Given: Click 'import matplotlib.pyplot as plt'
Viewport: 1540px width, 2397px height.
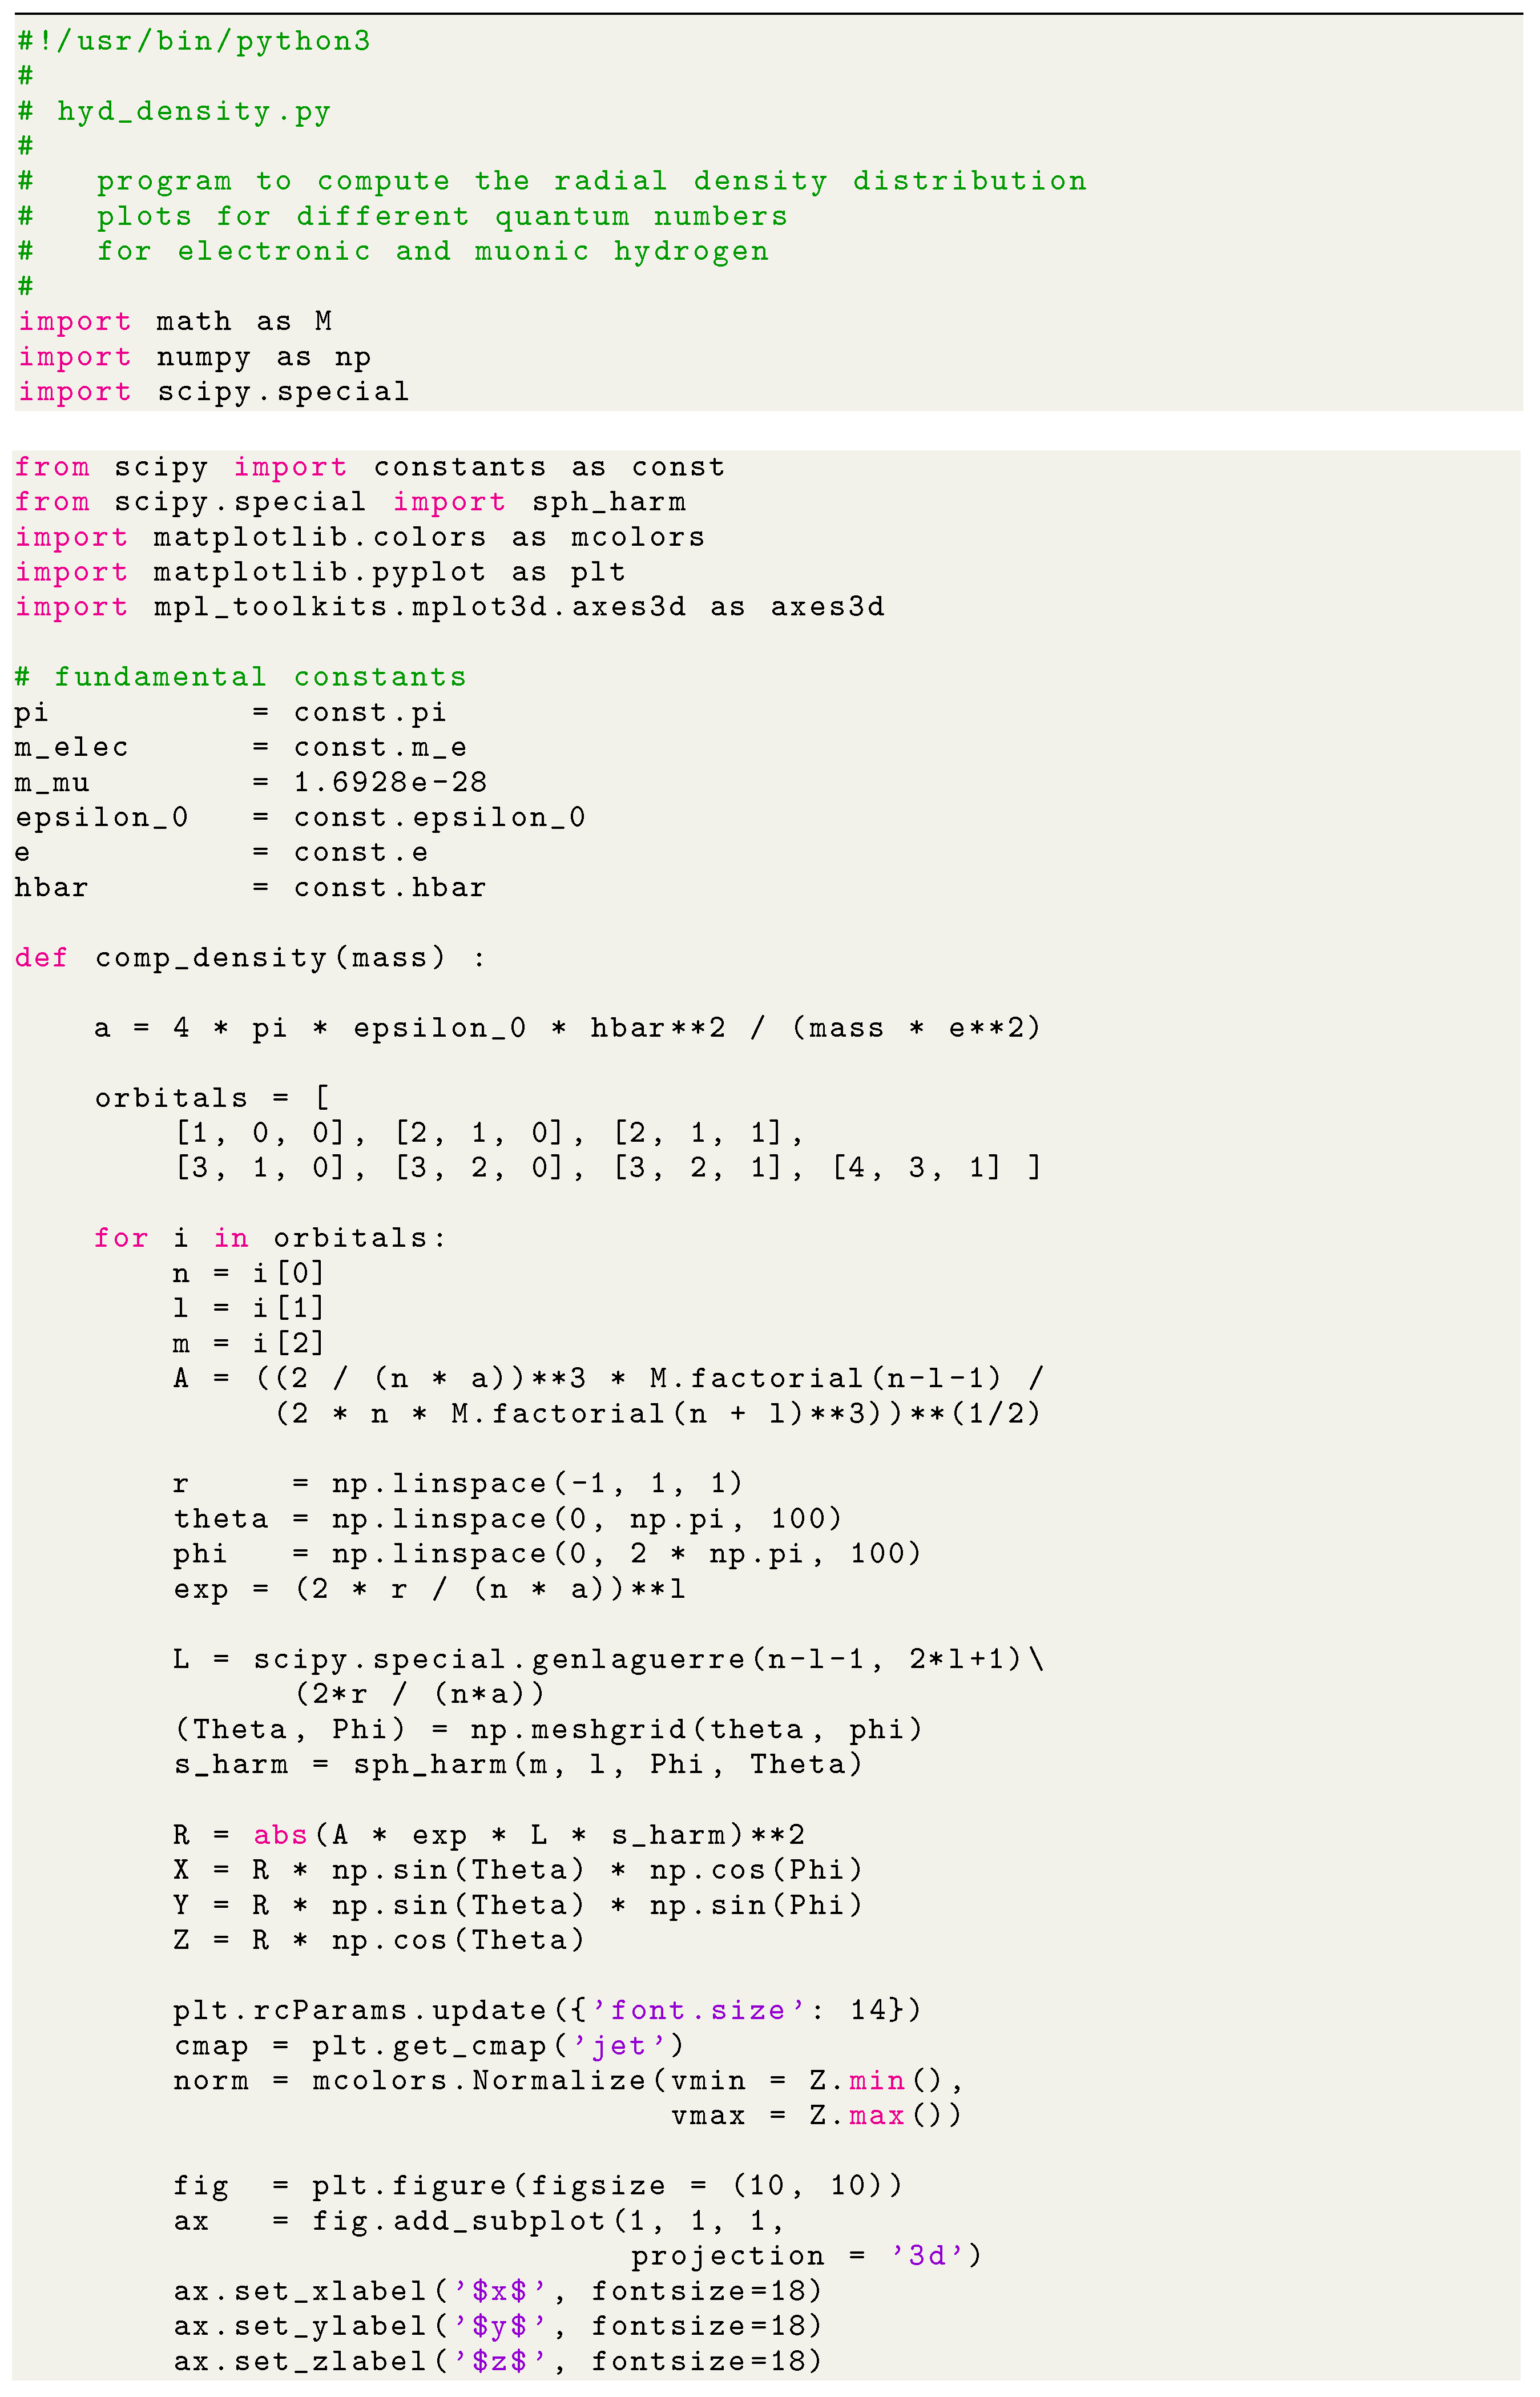Looking at the screenshot, I should coord(320,572).
